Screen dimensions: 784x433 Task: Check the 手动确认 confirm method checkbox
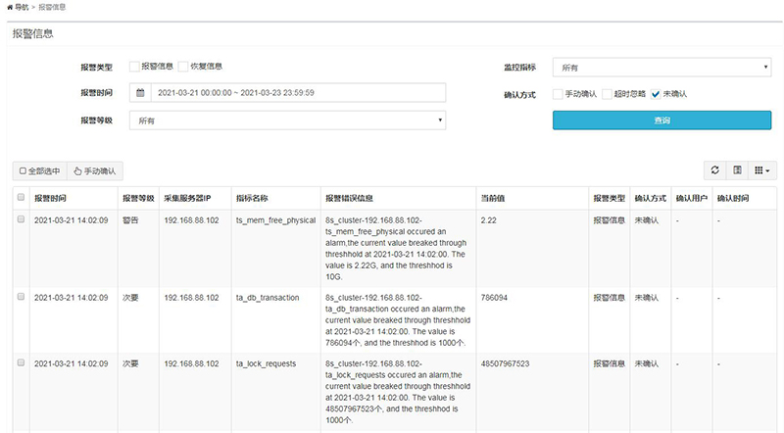558,94
